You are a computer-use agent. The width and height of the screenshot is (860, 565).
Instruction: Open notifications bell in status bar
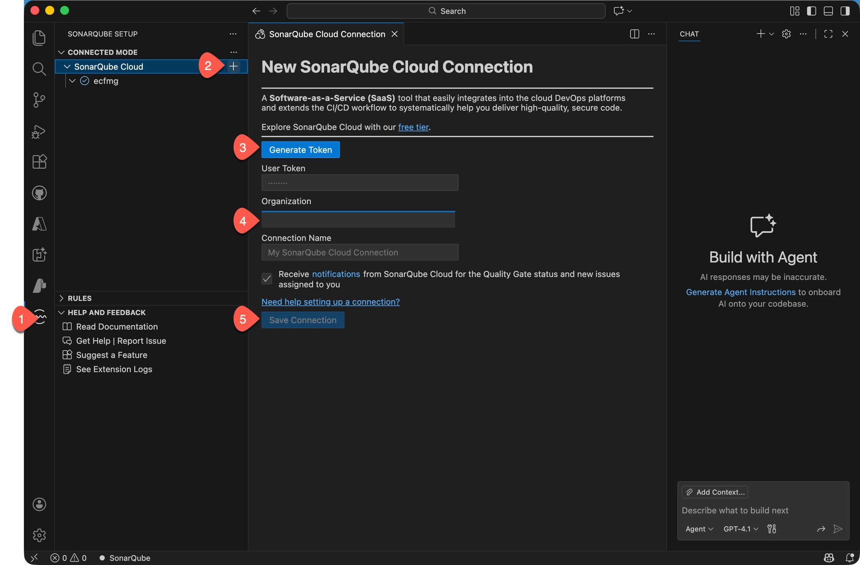[x=850, y=558]
